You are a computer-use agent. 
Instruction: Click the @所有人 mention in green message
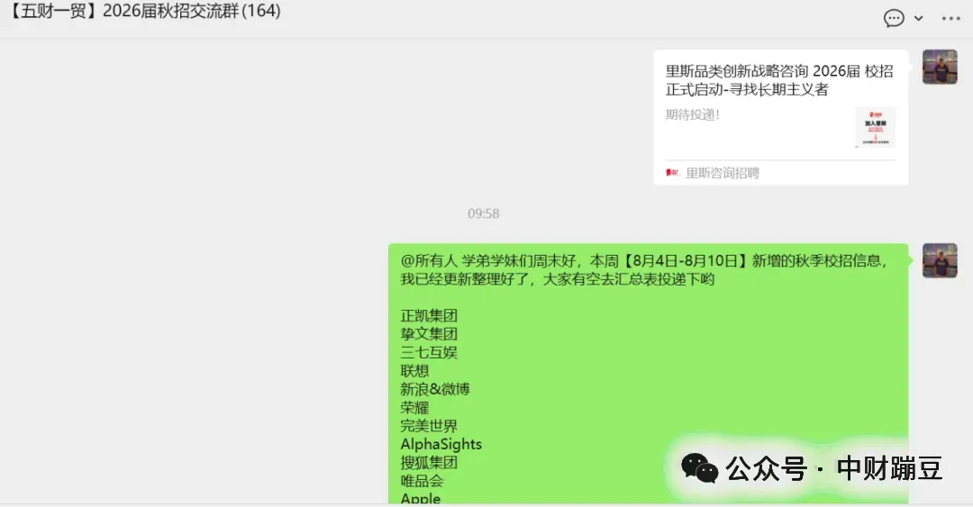pos(428,260)
